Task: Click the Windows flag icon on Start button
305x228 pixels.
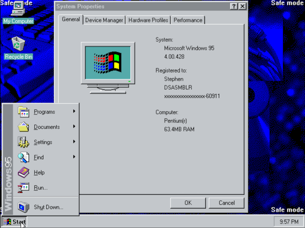Action: point(7,222)
